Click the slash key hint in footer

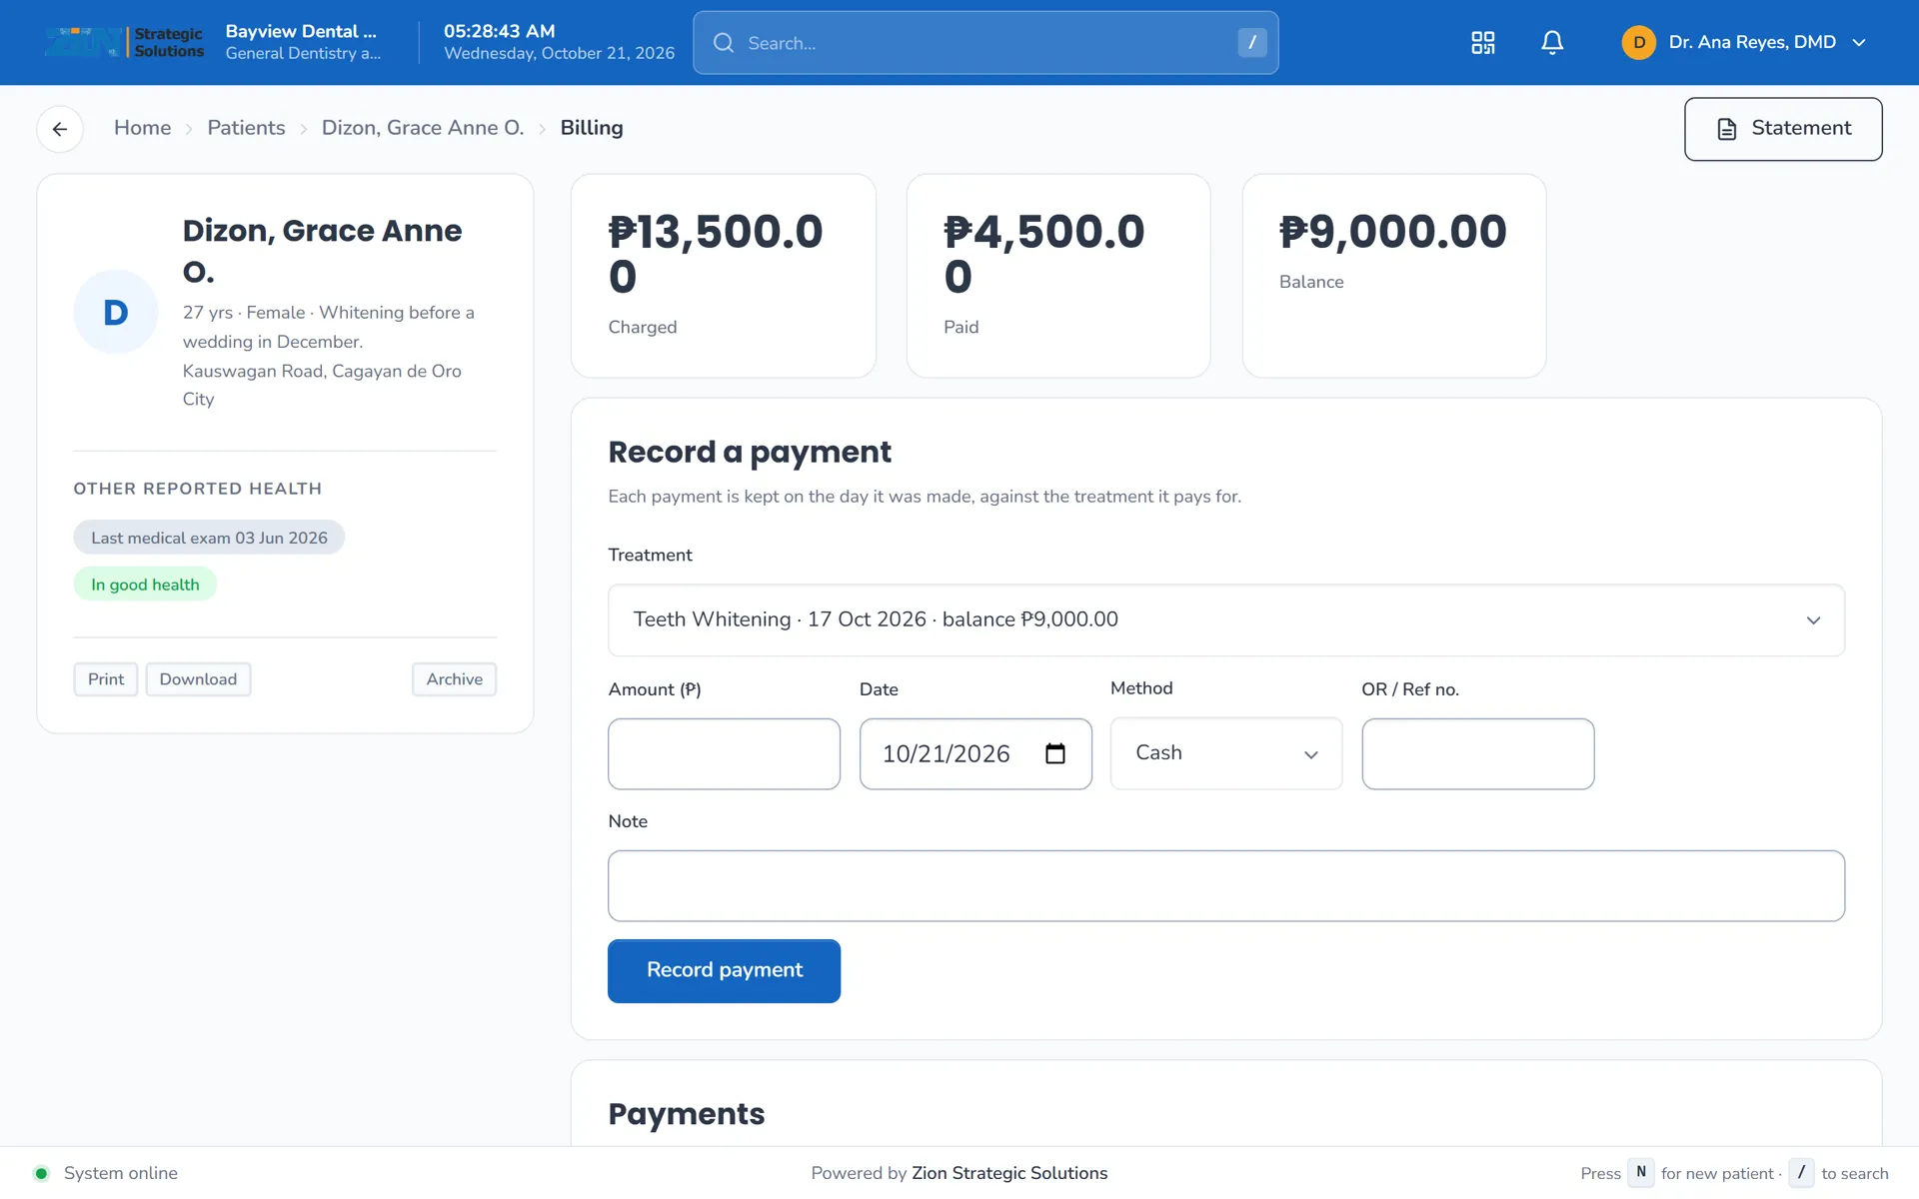(x=1801, y=1173)
